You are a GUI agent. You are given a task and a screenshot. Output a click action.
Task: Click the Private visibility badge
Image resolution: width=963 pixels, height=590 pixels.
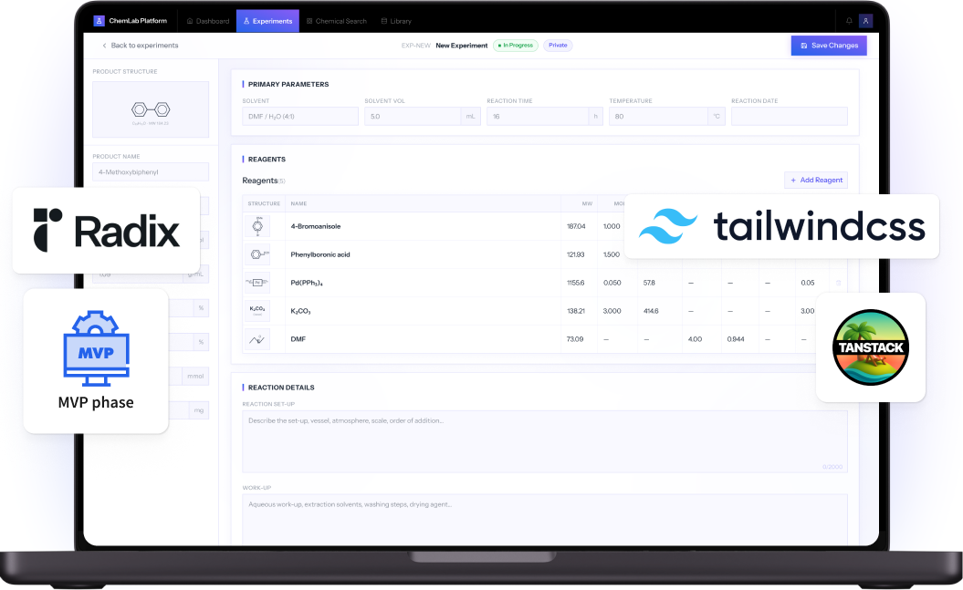tap(558, 46)
